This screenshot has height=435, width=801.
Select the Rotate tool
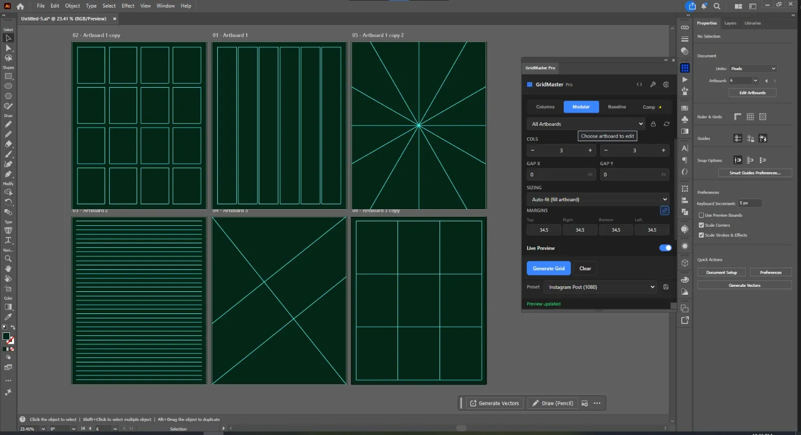[x=8, y=202]
